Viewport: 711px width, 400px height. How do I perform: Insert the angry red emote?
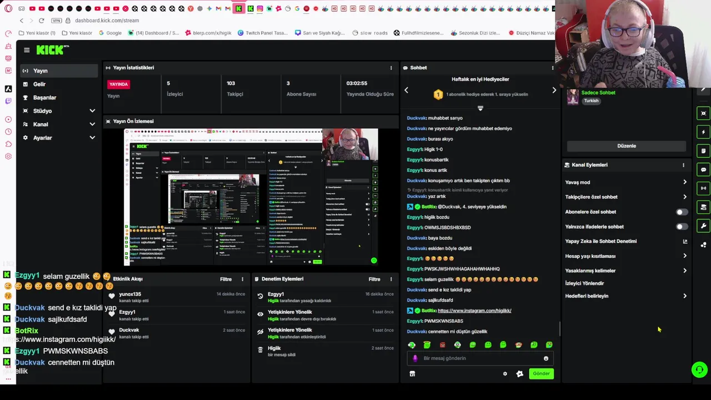tap(442, 345)
